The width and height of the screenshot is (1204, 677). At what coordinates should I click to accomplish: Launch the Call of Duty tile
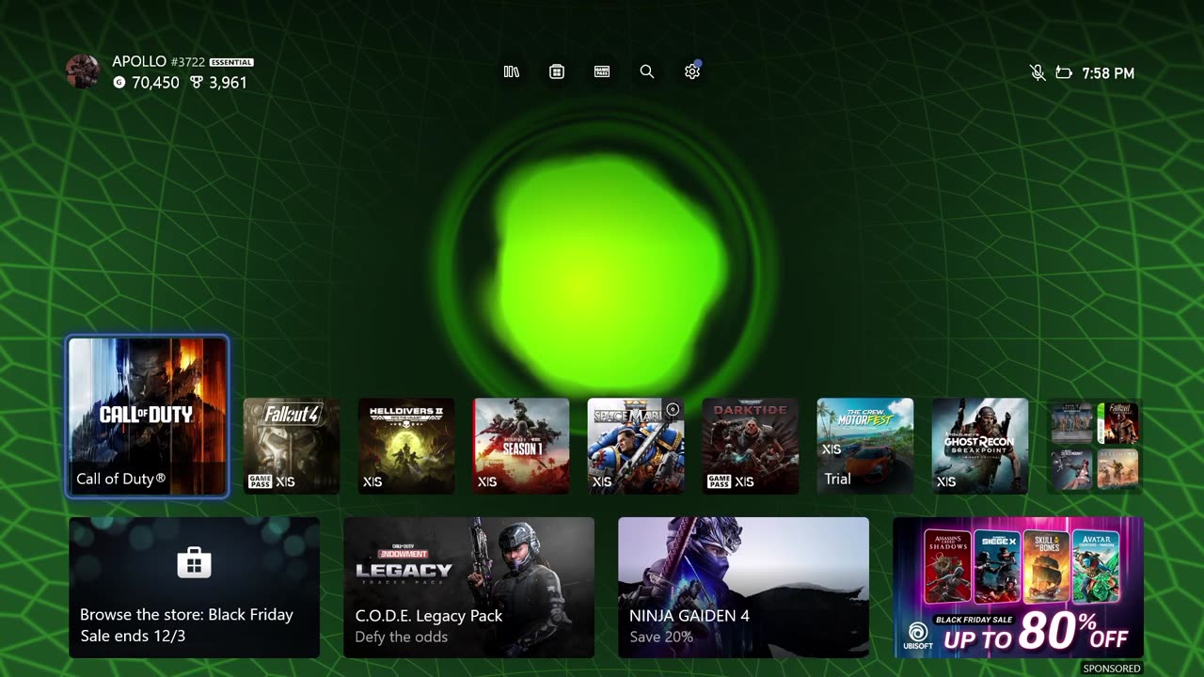point(148,417)
